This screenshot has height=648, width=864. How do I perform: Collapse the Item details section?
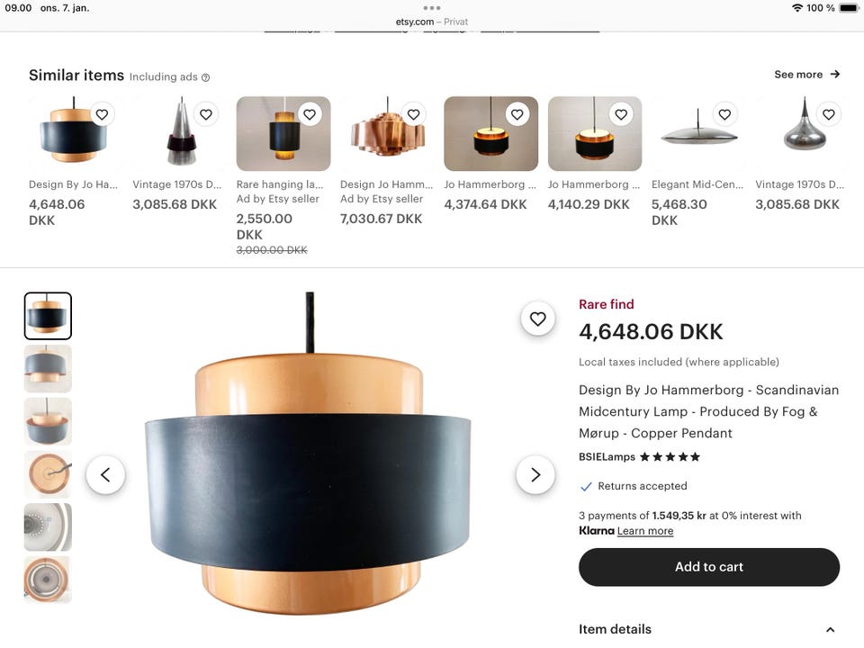[x=830, y=629]
